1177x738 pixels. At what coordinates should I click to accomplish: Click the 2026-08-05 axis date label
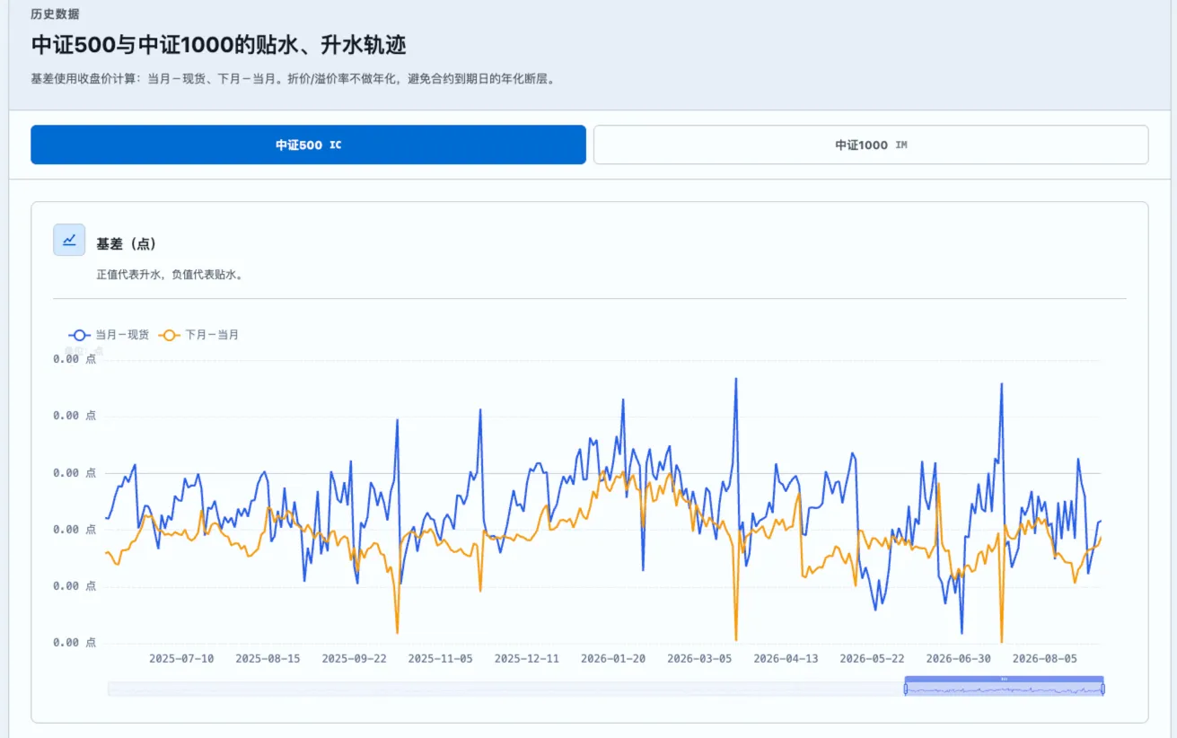pyautogui.click(x=1044, y=658)
